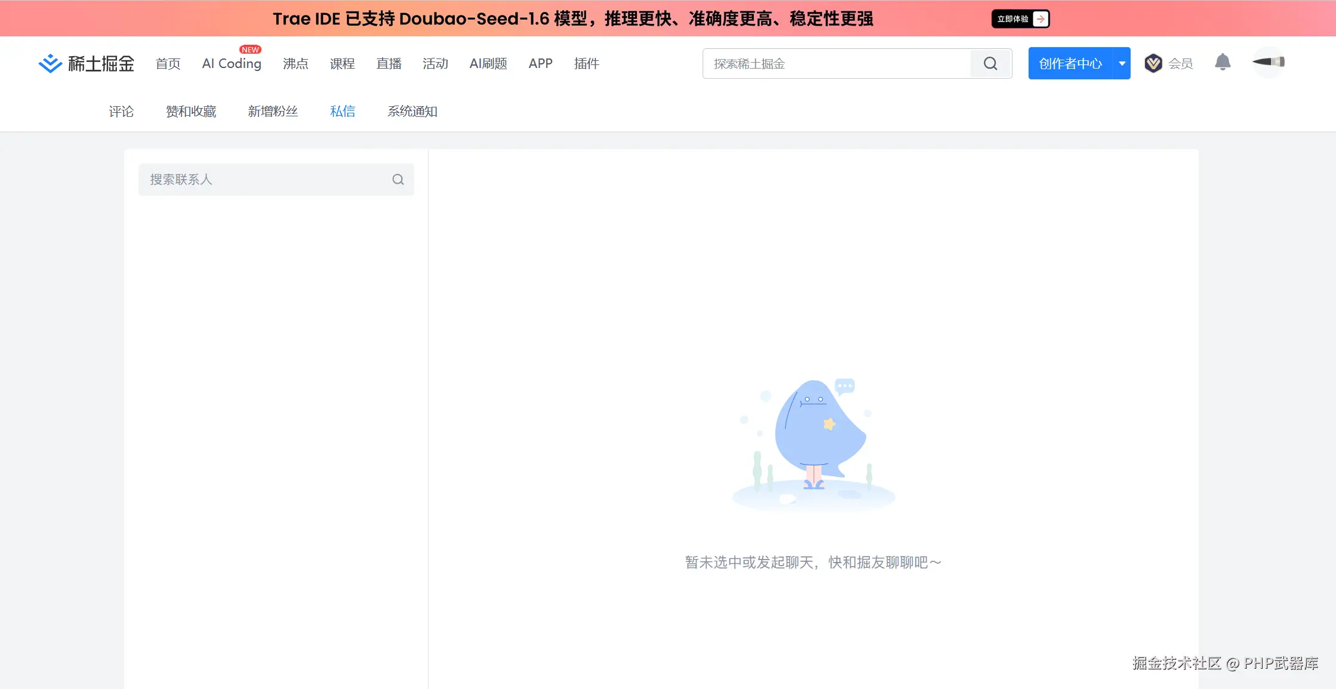Click the 立即体验 banner button
This screenshot has width=1336, height=689.
click(1020, 18)
